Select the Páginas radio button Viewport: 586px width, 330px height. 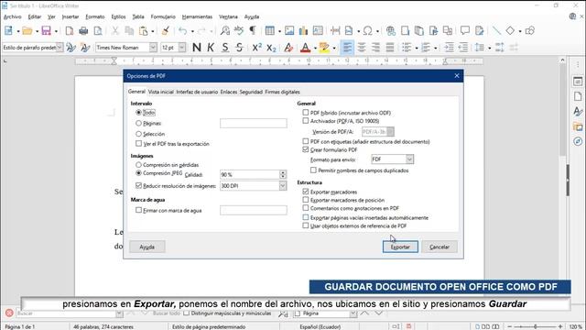[138, 123]
